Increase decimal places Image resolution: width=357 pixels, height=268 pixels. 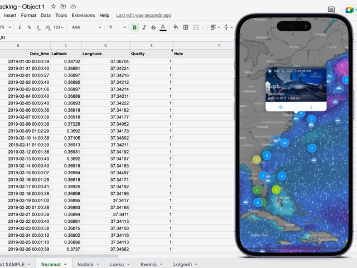(47, 27)
